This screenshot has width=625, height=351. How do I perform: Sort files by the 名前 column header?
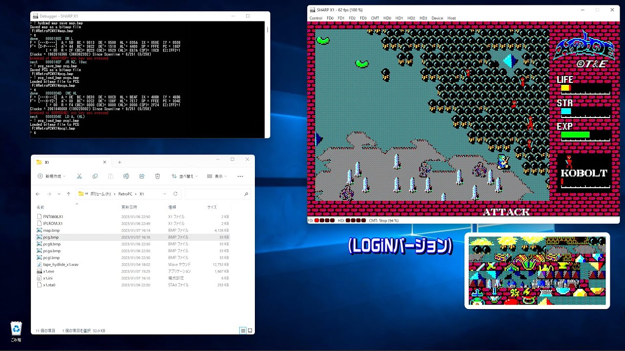pos(41,207)
